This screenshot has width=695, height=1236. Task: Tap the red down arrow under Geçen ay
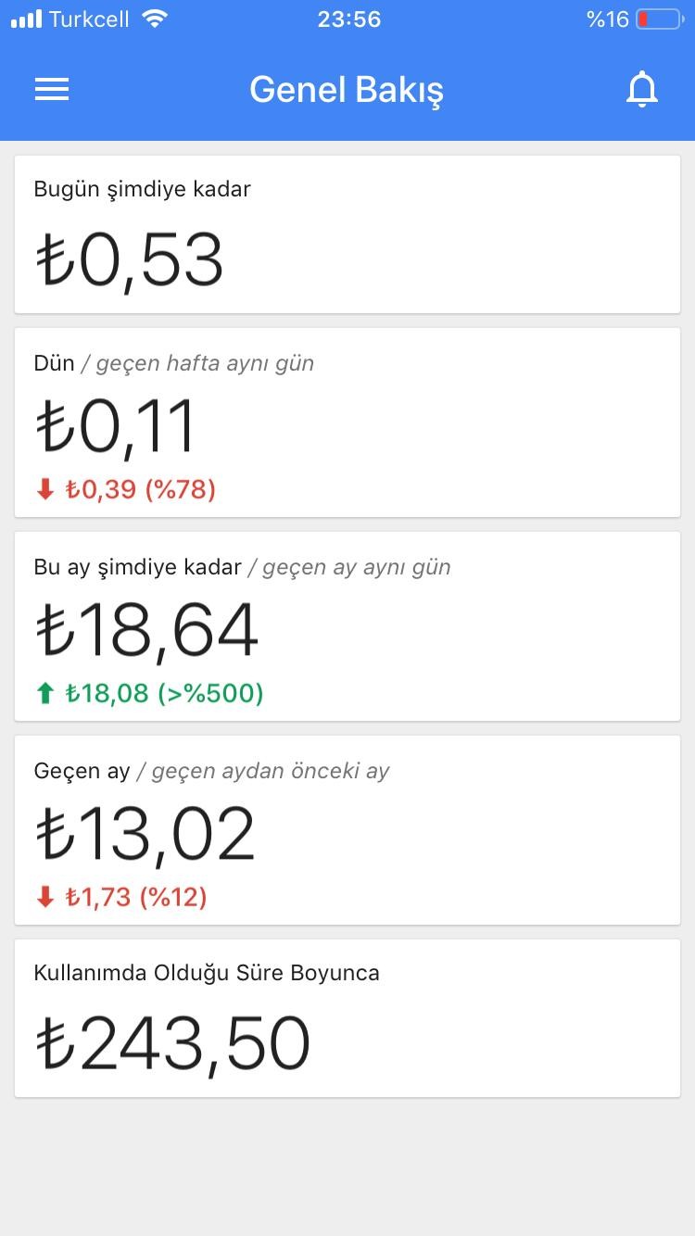point(45,897)
